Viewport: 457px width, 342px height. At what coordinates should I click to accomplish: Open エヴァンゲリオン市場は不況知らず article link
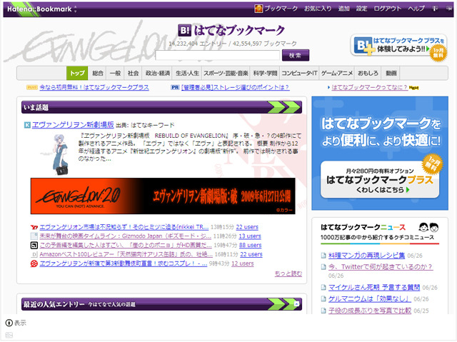click(124, 227)
